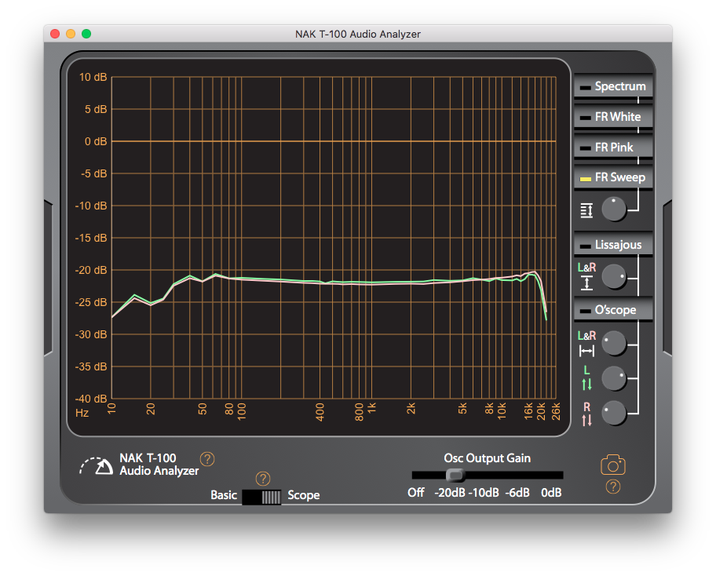The image size is (716, 576).
Task: Switch to the O'scope display
Action: 613,310
